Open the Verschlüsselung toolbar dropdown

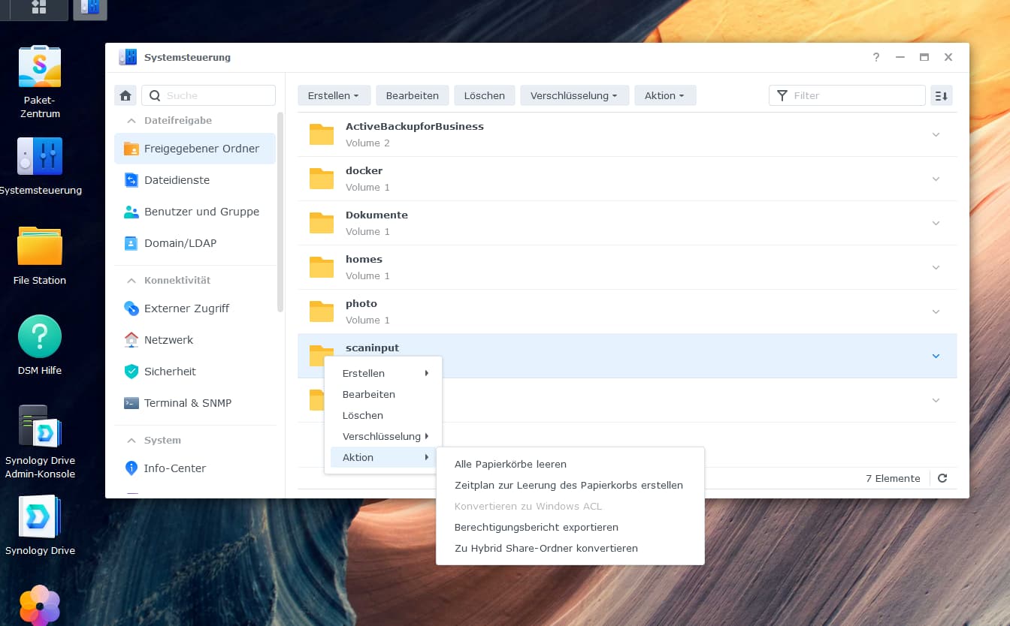coord(574,95)
